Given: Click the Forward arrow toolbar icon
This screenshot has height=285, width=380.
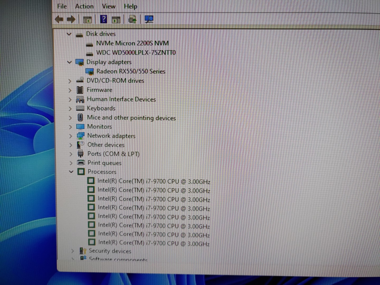Looking at the screenshot, I should click(71, 19).
